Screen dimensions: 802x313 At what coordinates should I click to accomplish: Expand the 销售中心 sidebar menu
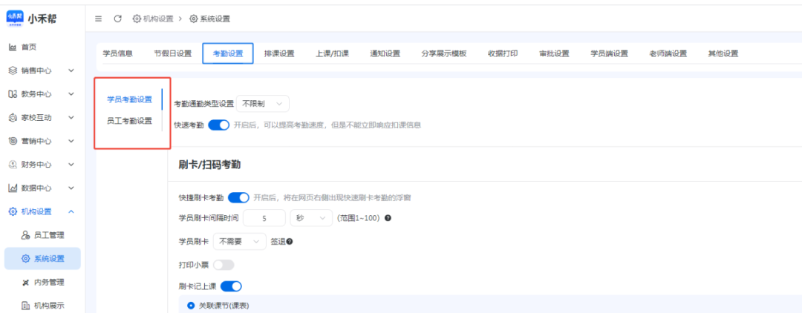click(x=42, y=70)
